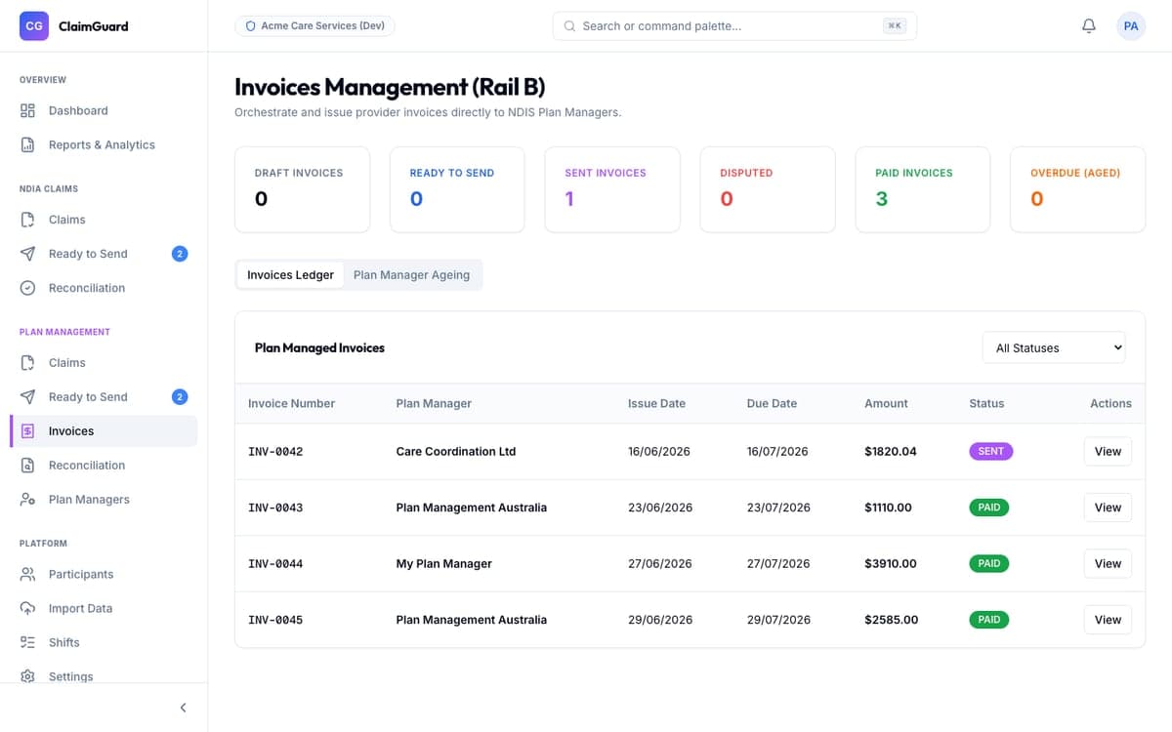Click the Ready to Send summary card

457,189
